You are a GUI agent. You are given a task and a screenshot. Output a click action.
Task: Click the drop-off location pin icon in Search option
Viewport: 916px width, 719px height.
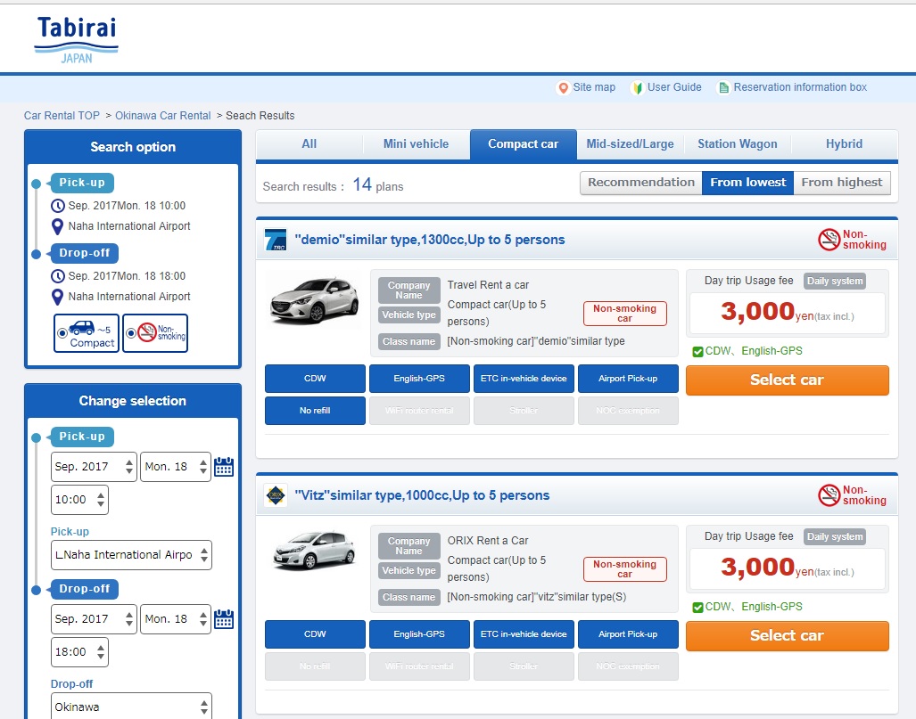pos(57,297)
